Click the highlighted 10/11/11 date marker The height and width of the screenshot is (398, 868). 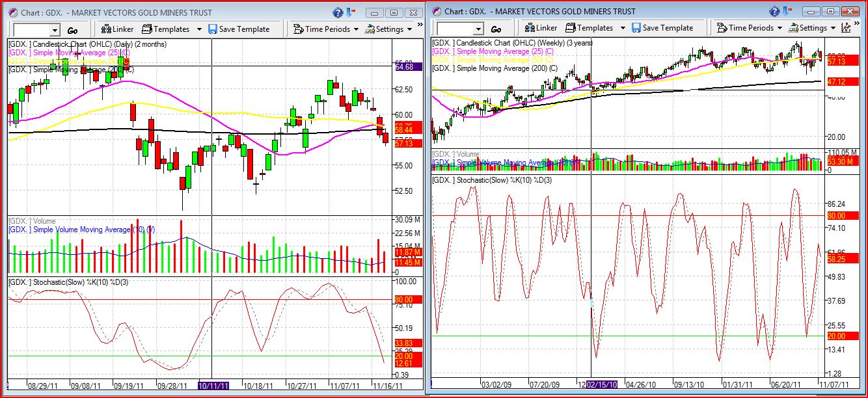[213, 385]
